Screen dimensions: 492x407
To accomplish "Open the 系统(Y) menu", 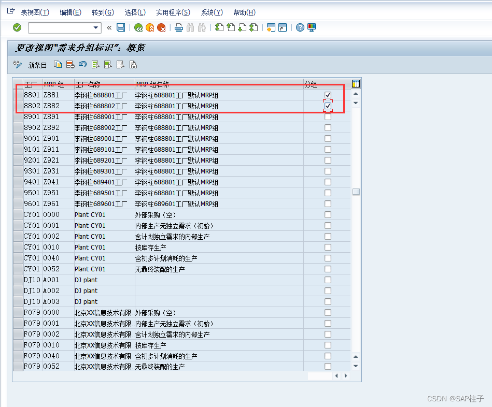I will [x=212, y=12].
